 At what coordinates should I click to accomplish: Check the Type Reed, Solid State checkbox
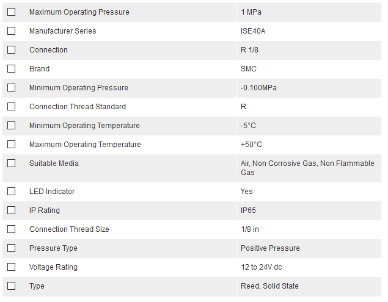pos(12,286)
